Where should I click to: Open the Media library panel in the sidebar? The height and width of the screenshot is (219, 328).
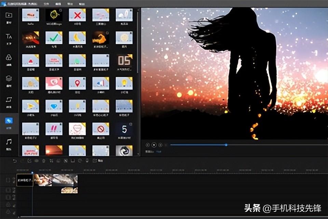pos(9,14)
